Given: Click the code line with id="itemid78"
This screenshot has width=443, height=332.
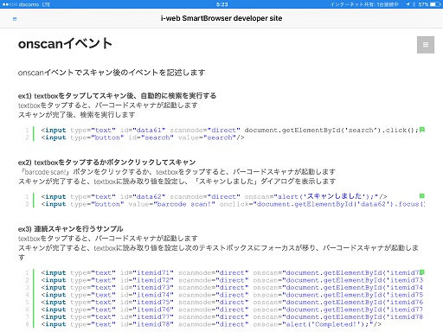Looking at the screenshot, I should (211, 324).
